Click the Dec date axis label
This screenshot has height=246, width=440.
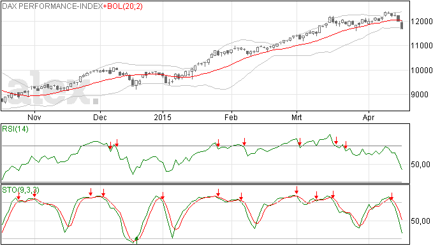click(x=100, y=117)
